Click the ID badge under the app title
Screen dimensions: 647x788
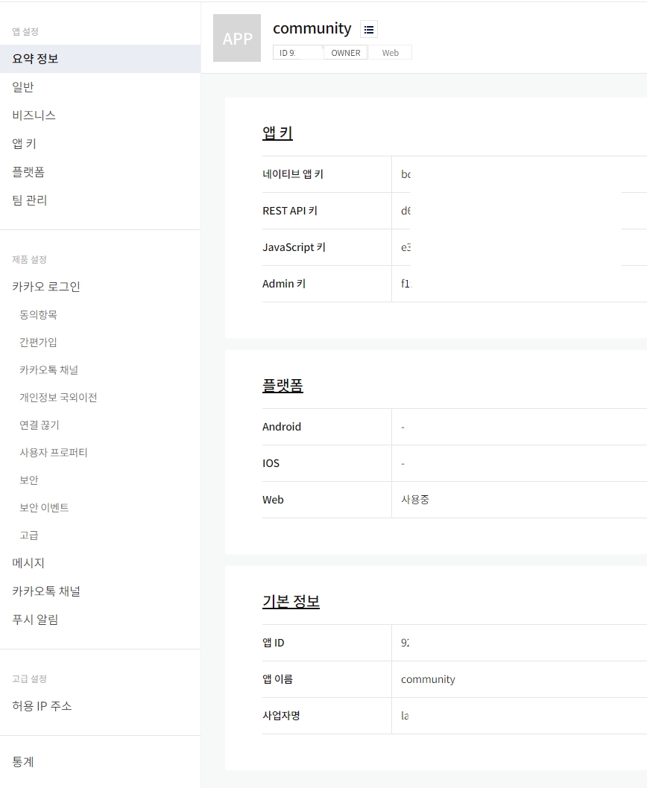click(298, 53)
